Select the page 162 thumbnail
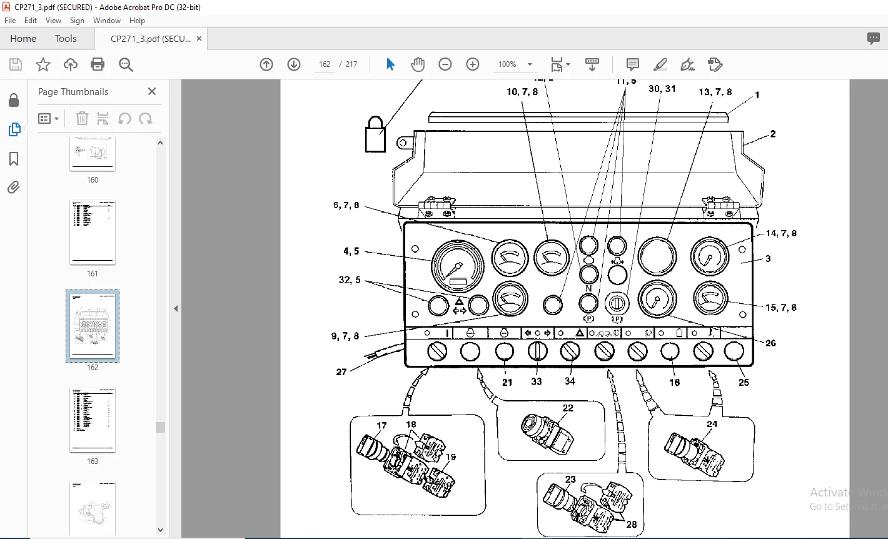 click(93, 326)
